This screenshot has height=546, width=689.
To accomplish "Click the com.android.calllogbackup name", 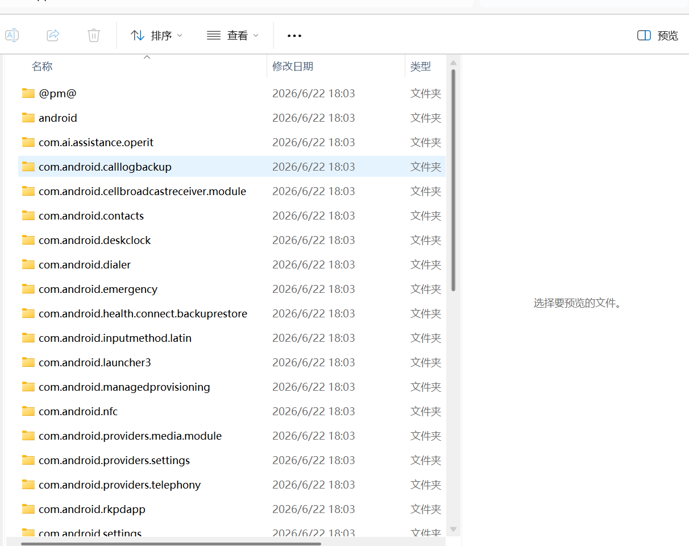I will (x=105, y=167).
